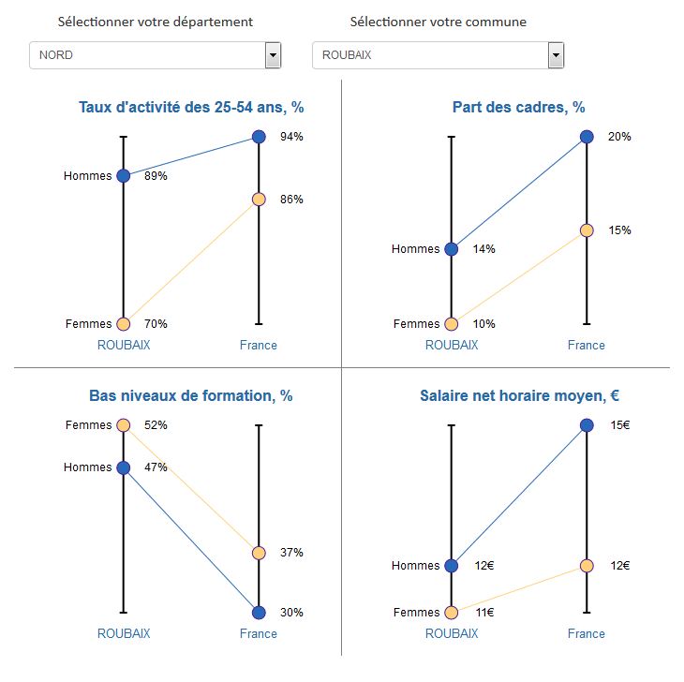Click the Salaire net horaire moyen title

coord(518,396)
